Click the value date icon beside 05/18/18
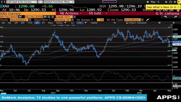 tap(178, 10)
